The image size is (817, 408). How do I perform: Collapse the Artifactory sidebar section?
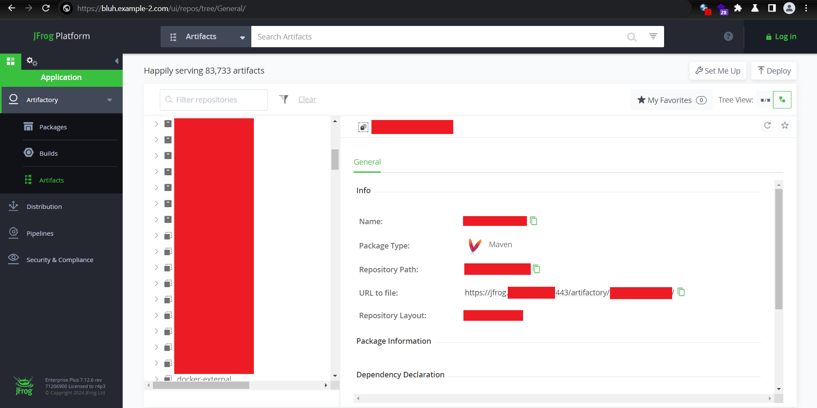(109, 100)
